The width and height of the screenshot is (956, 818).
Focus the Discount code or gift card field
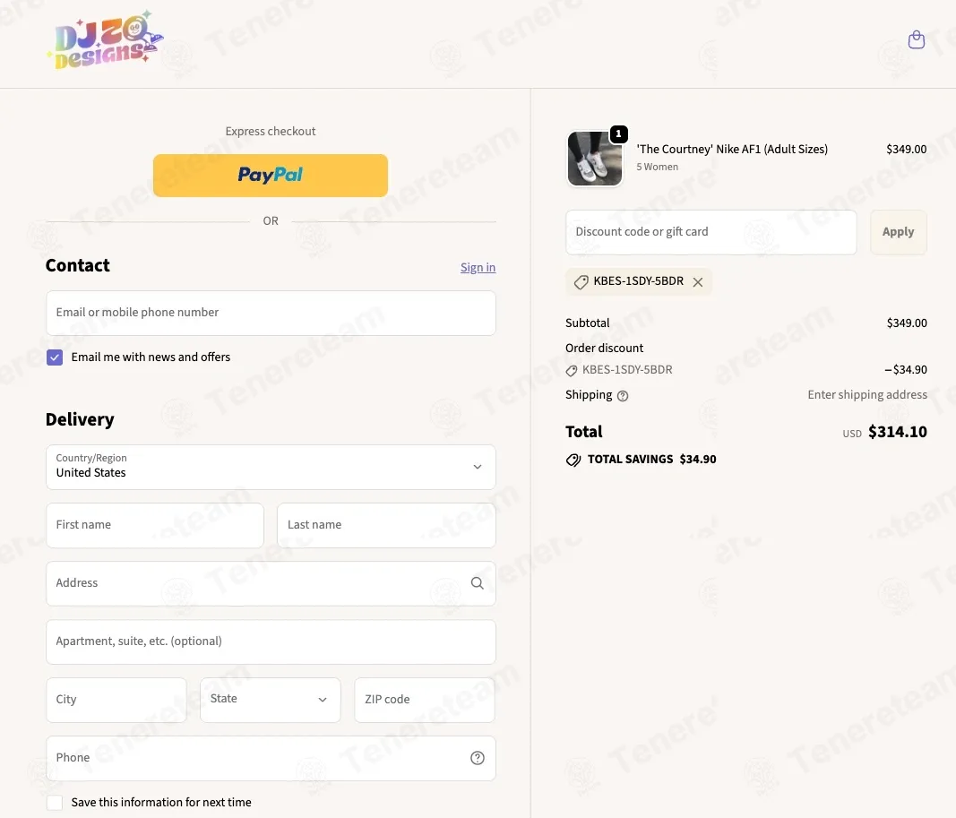coord(711,232)
